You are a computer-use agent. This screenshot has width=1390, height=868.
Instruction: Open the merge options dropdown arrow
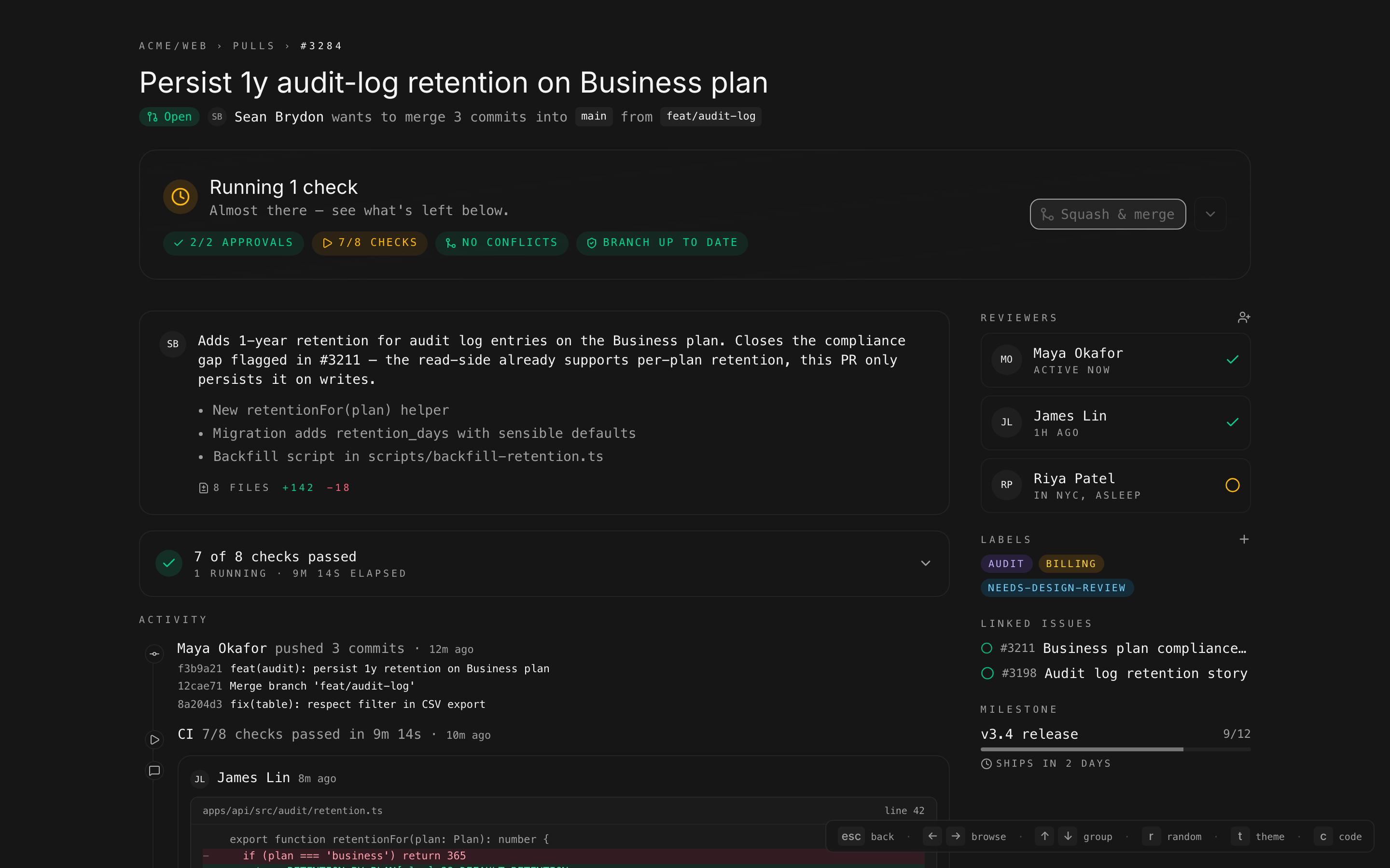click(1210, 214)
